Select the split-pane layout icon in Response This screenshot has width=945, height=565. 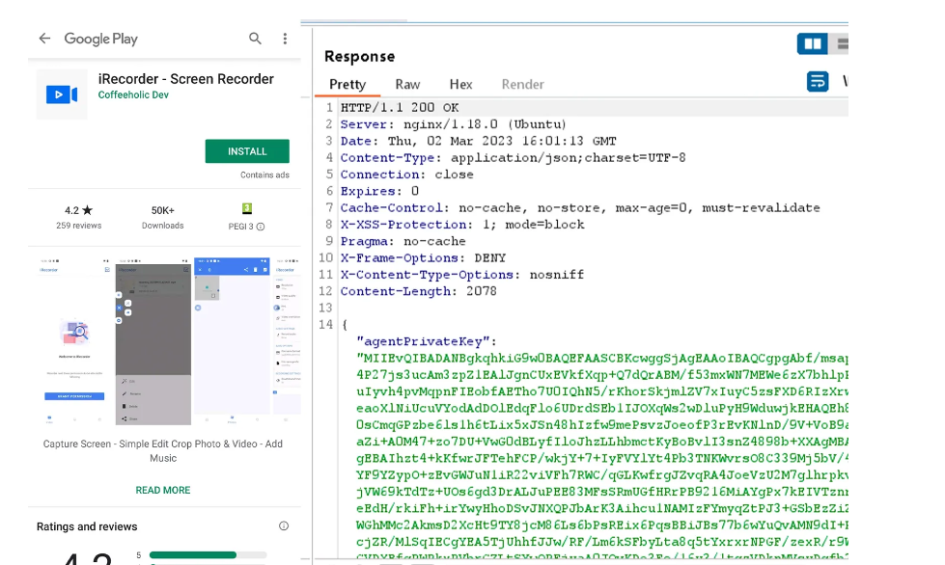coord(812,44)
